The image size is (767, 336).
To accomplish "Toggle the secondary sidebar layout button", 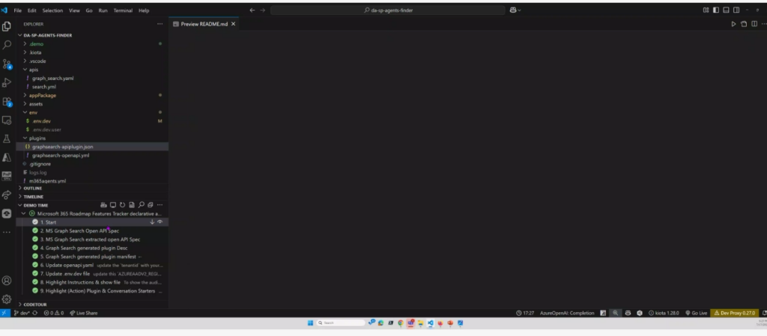I will click(x=736, y=10).
